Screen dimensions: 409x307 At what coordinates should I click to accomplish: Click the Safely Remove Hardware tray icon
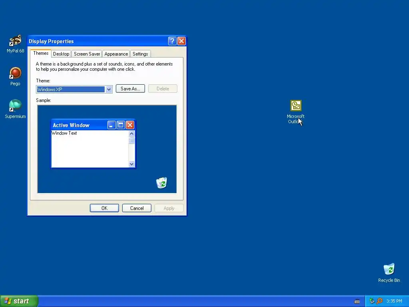pyautogui.click(x=372, y=301)
